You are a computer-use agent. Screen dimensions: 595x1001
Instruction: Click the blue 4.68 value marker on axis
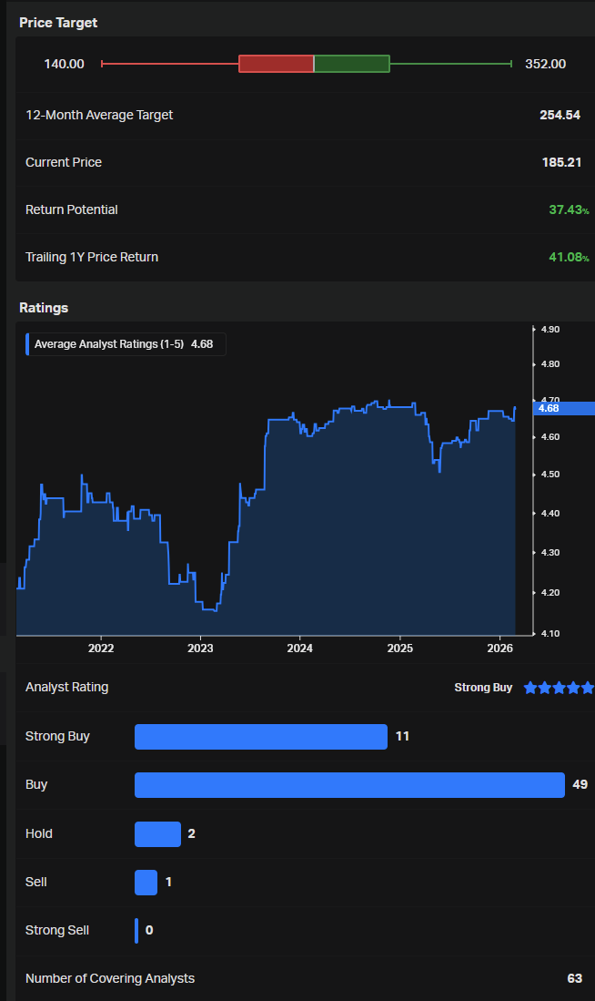(x=564, y=409)
